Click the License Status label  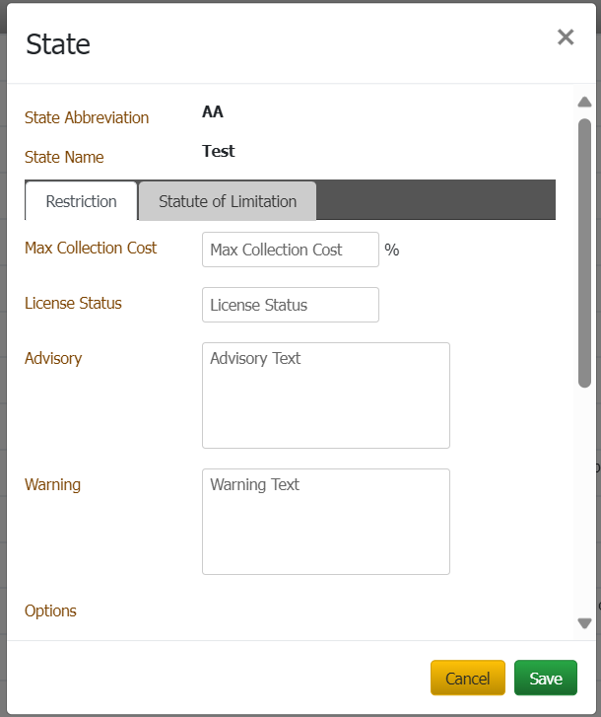tap(73, 304)
